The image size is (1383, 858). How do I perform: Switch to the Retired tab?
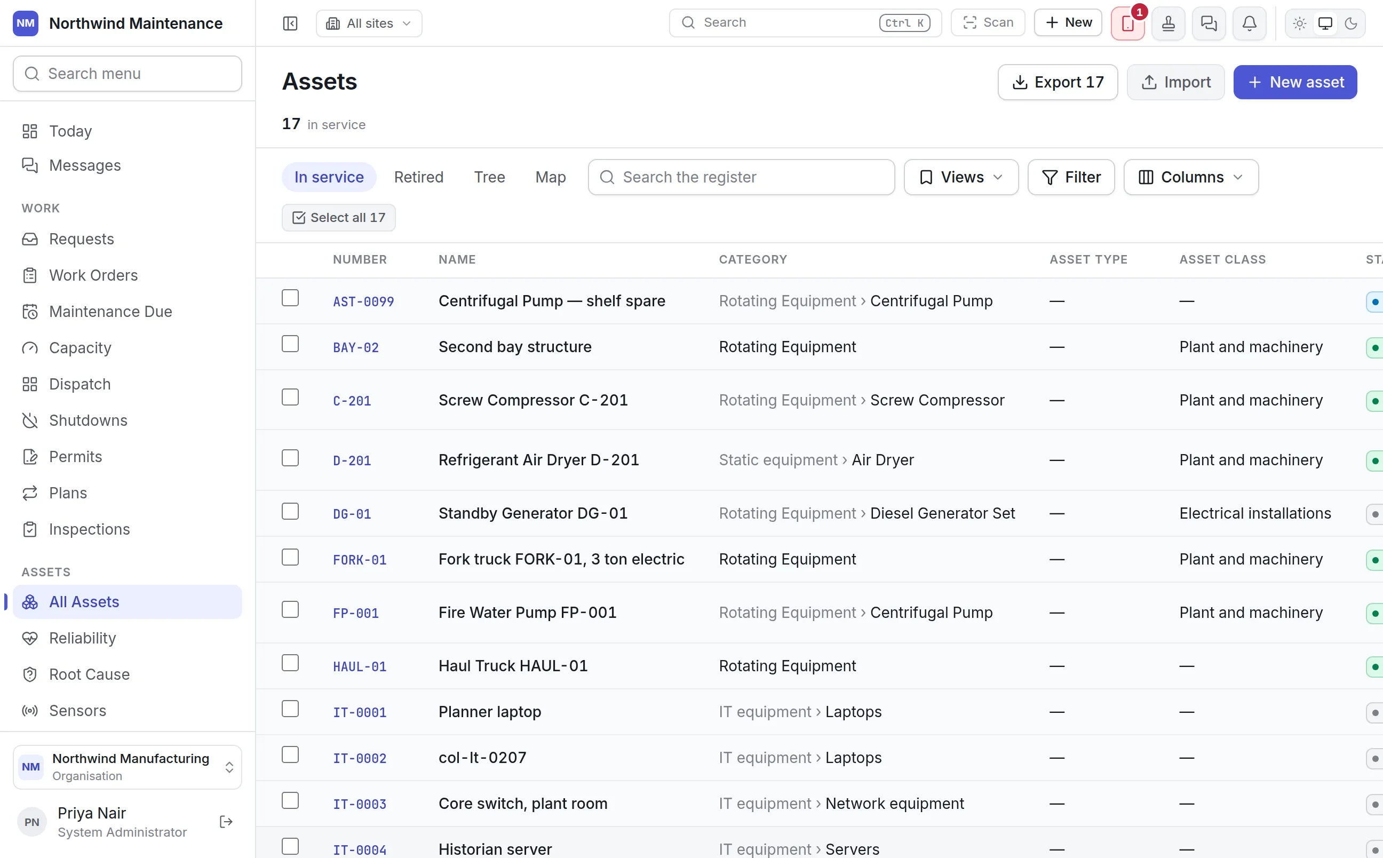pyautogui.click(x=419, y=177)
